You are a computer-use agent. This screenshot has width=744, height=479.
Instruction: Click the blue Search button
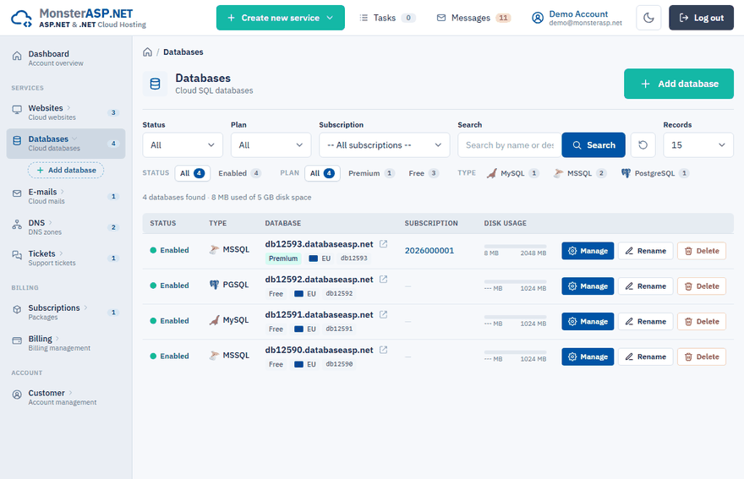pyautogui.click(x=594, y=145)
